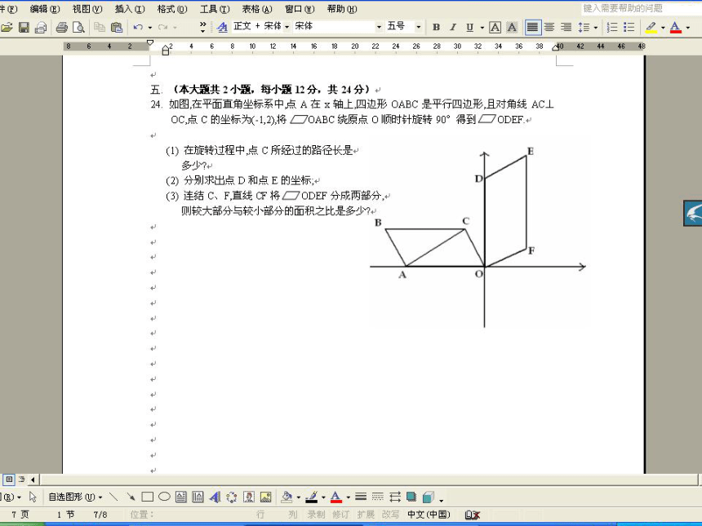
Task: Insert Clip Art from drawing toolbar
Action: [x=249, y=497]
